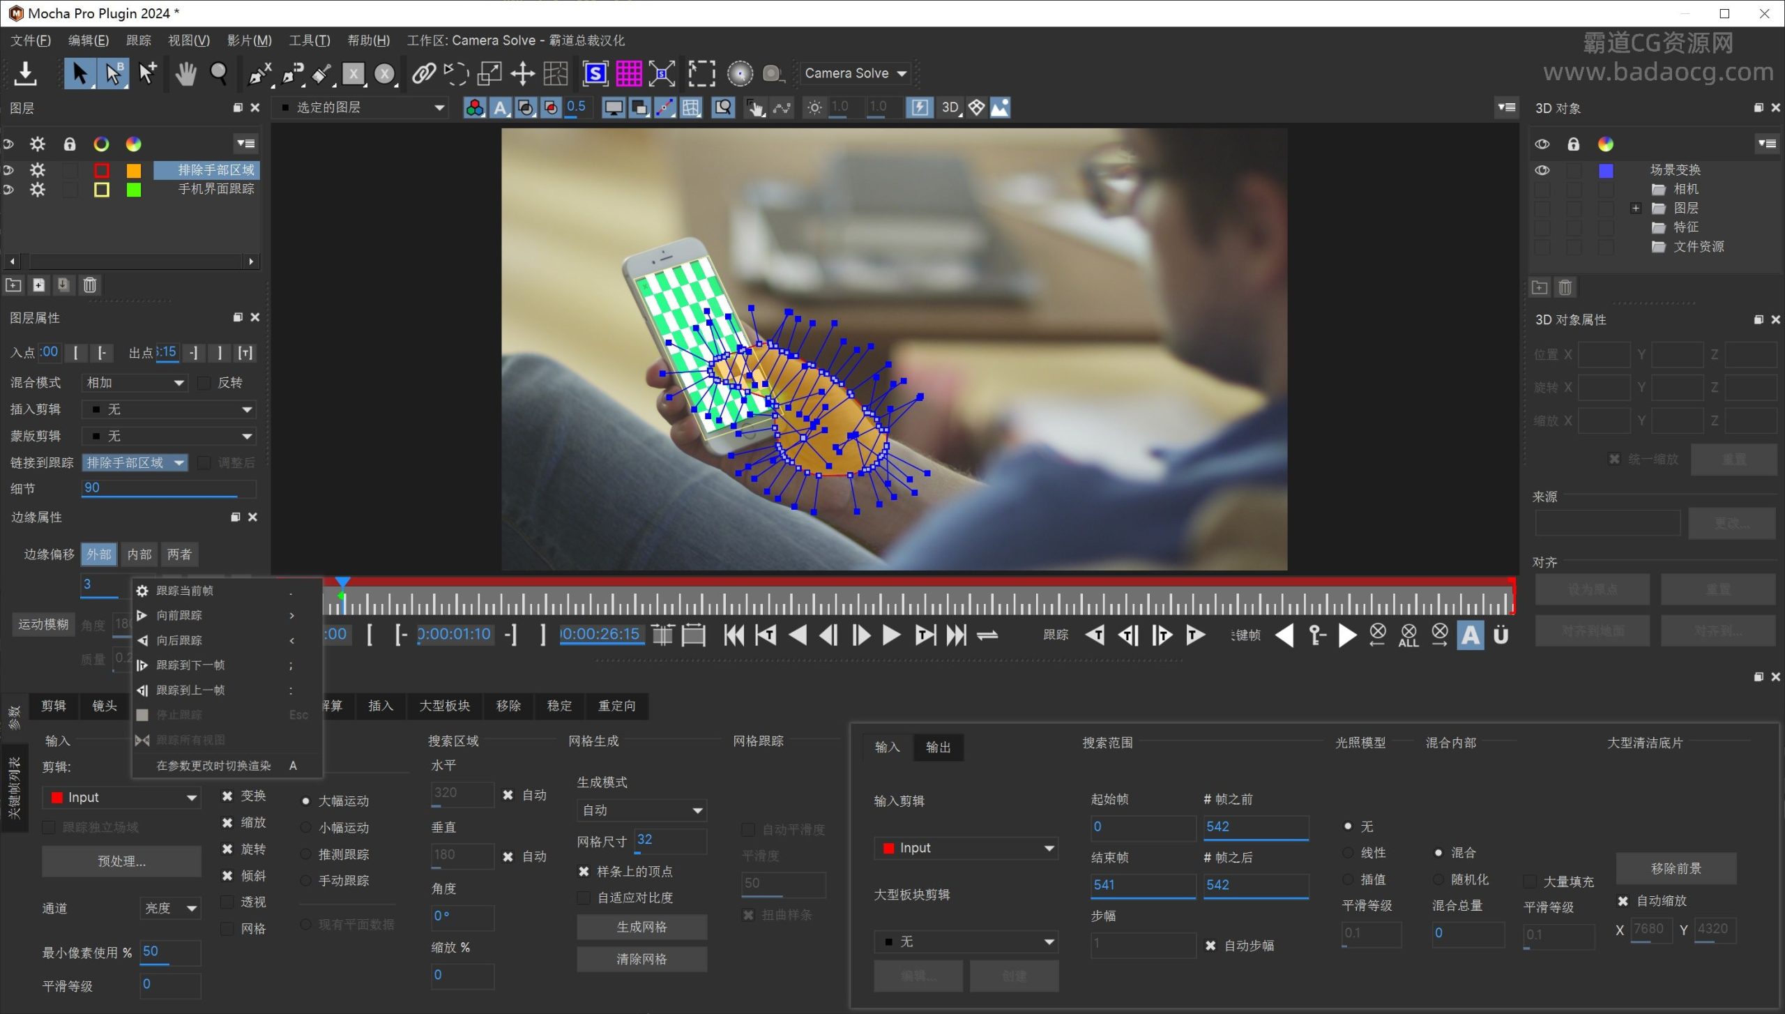Choose 向前跟踪 menu entry
Viewport: 1785px width, 1014px height.
(227, 615)
